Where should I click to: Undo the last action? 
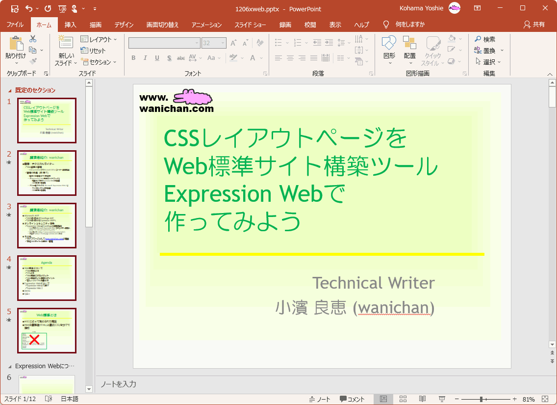29,8
